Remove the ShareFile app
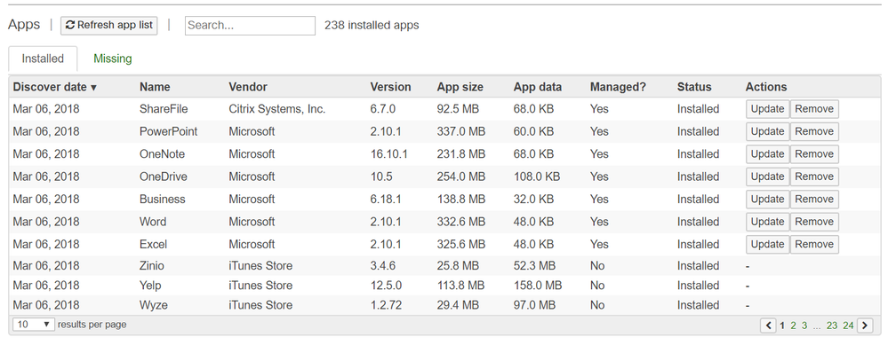Image resolution: width=888 pixels, height=345 pixels. coord(814,109)
